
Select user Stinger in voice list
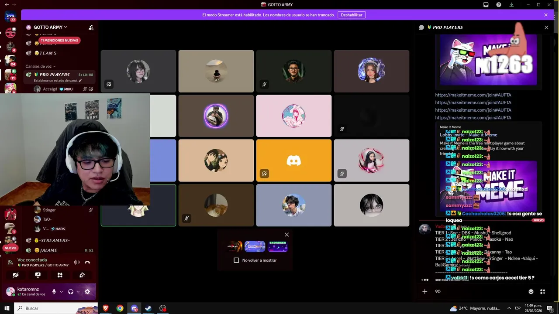[x=49, y=210]
